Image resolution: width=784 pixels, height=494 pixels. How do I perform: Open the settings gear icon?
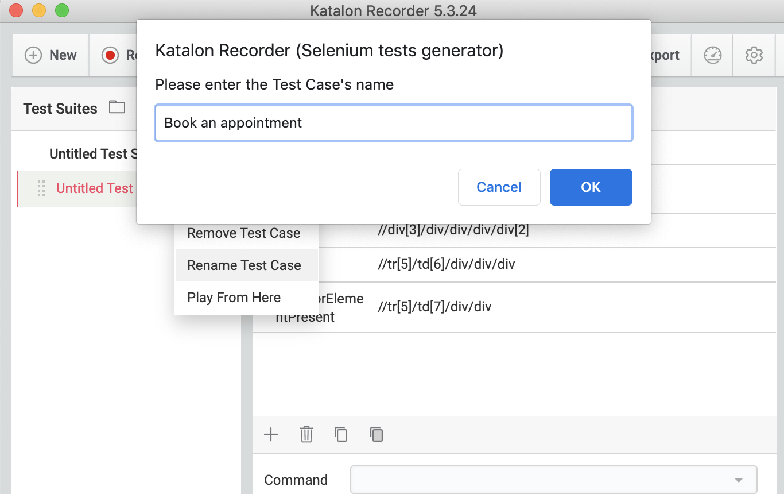tap(754, 55)
